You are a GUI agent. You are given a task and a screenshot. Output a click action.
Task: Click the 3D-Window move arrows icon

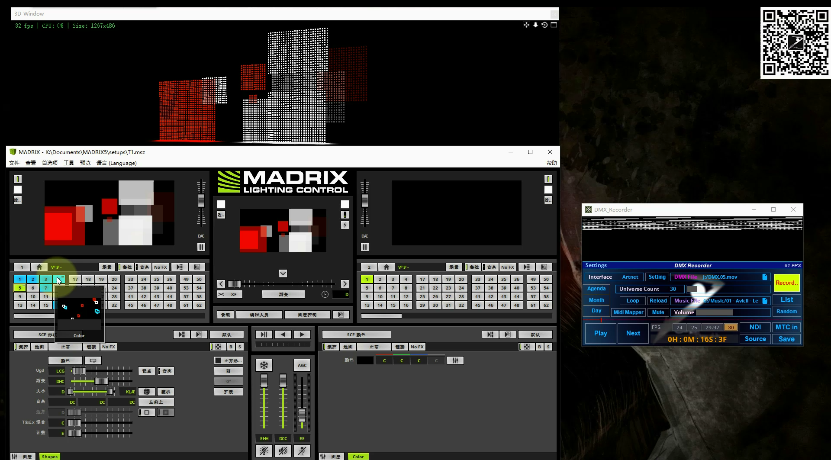(526, 25)
